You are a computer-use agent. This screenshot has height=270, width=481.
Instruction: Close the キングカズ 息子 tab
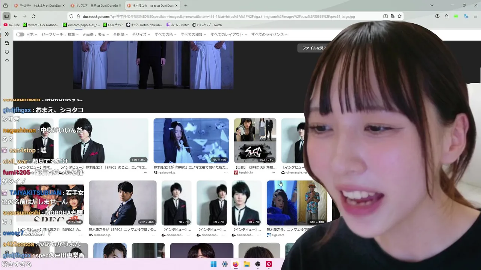pos(119,6)
